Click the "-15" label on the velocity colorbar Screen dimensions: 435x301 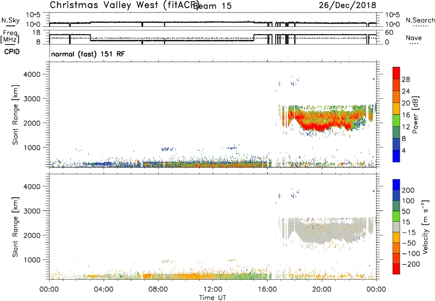coord(409,232)
